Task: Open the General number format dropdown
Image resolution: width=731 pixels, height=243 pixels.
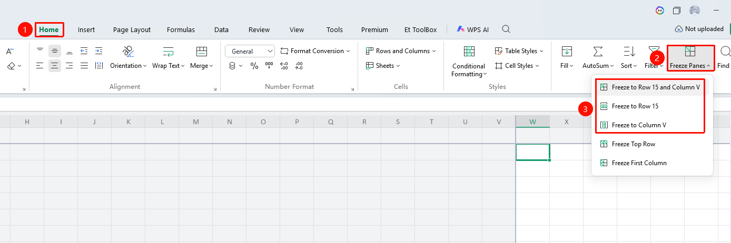Action: click(x=250, y=51)
